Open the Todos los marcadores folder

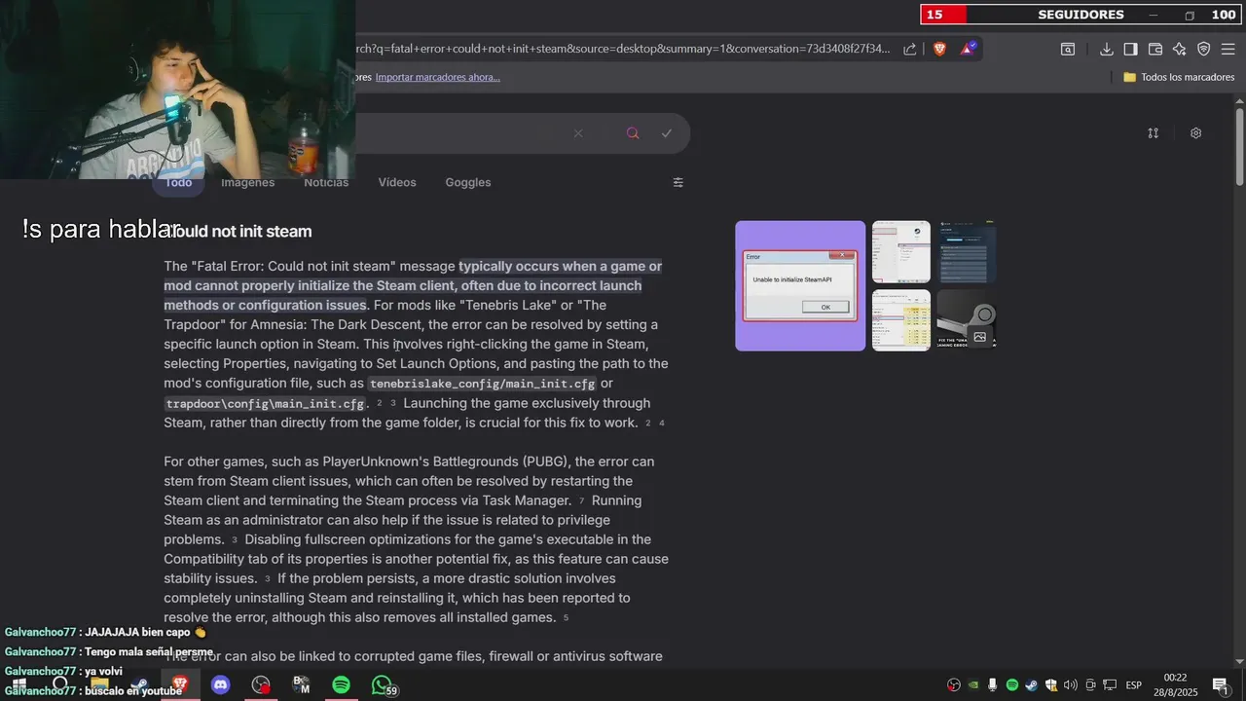pyautogui.click(x=1179, y=77)
